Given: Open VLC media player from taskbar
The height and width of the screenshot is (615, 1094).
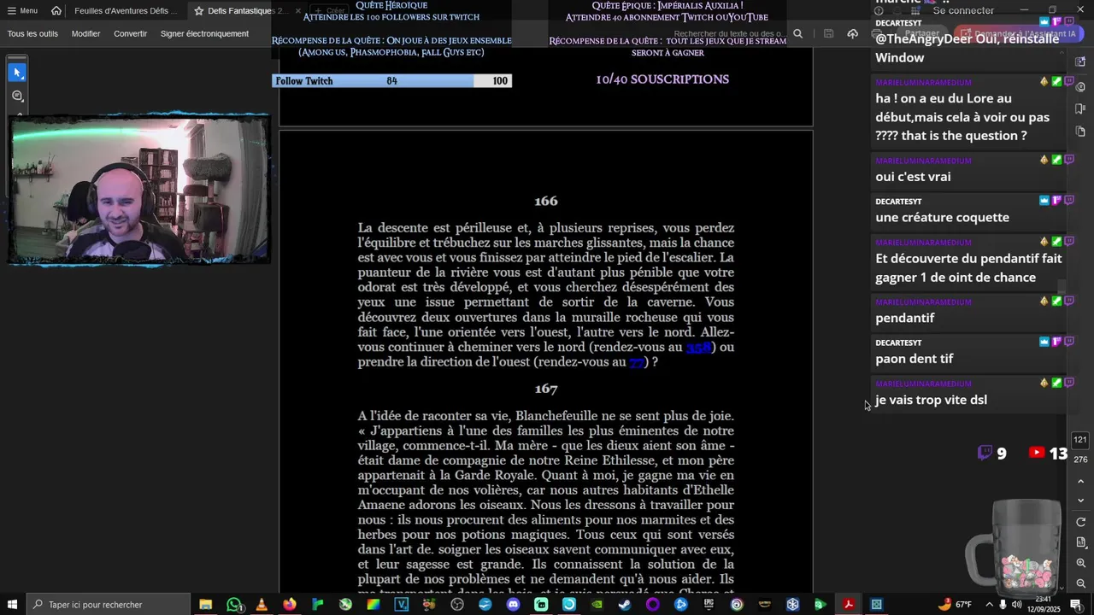Looking at the screenshot, I should 262,604.
